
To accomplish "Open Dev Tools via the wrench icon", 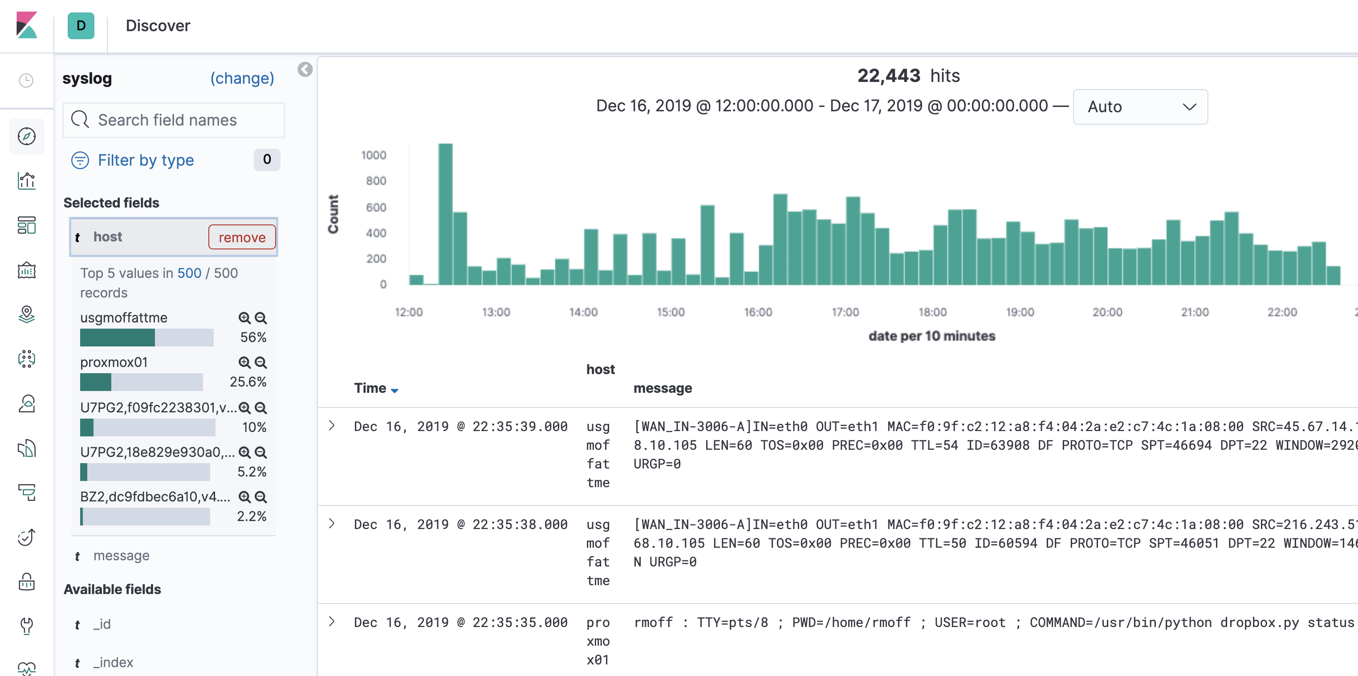I will 26,625.
